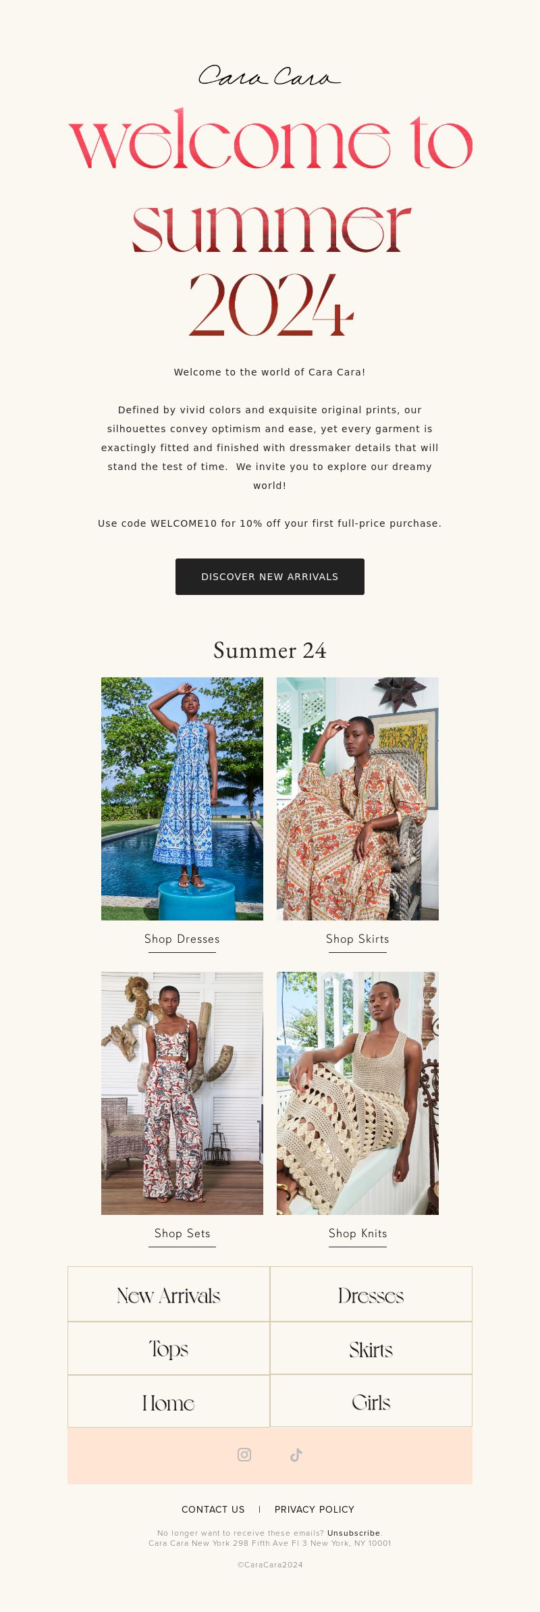Open the Instagram icon in the footer
Image resolution: width=540 pixels, height=1612 pixels.
[x=244, y=1455]
